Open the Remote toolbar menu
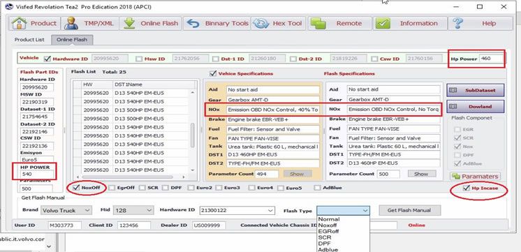 [x=339, y=23]
